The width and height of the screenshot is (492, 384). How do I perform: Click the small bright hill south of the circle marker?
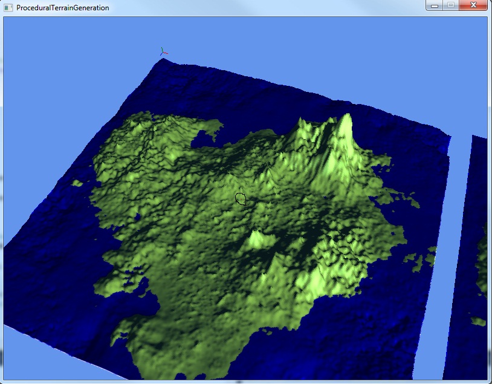point(258,239)
